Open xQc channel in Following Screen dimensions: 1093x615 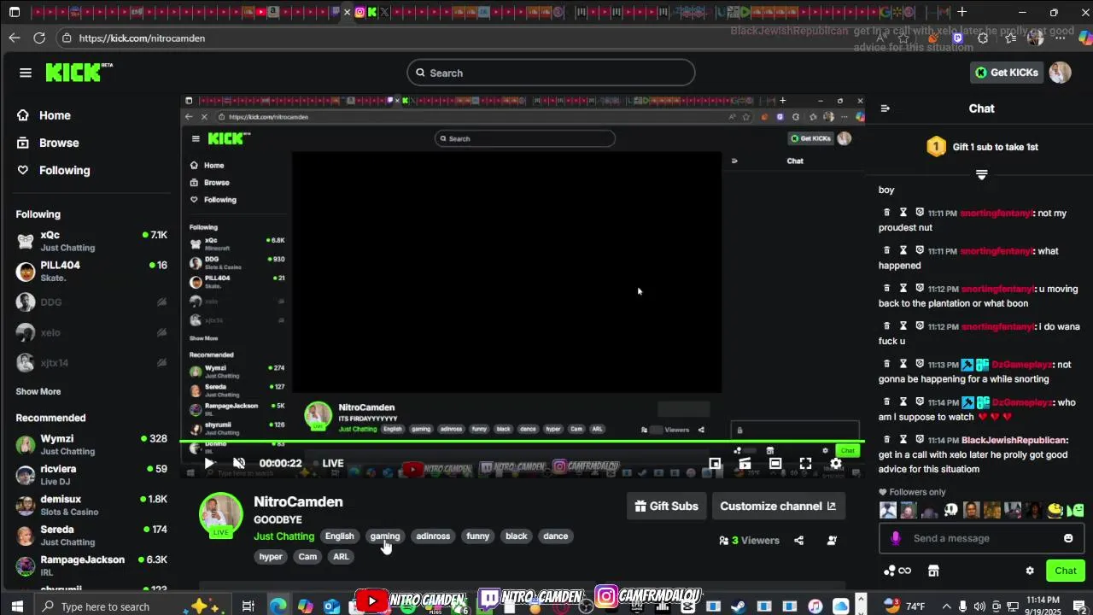click(91, 241)
